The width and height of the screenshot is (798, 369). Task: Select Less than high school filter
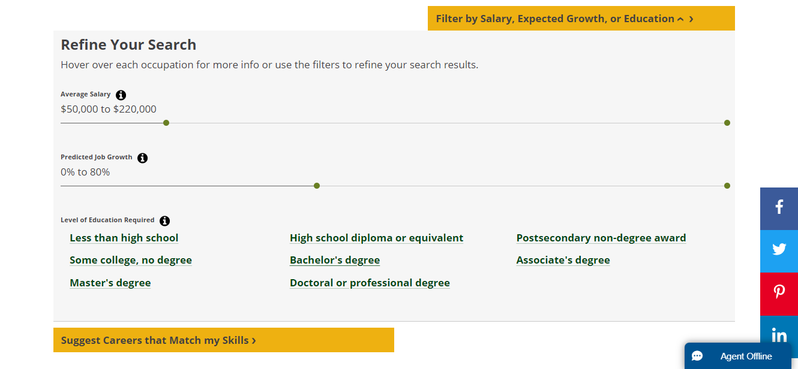124,238
